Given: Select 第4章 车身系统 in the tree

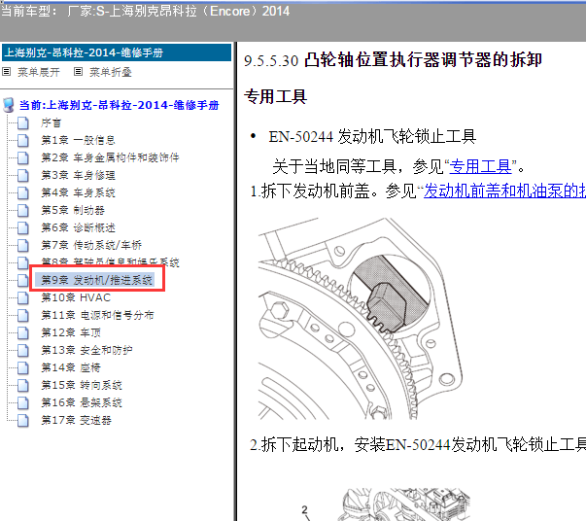Looking at the screenshot, I should 78,192.
